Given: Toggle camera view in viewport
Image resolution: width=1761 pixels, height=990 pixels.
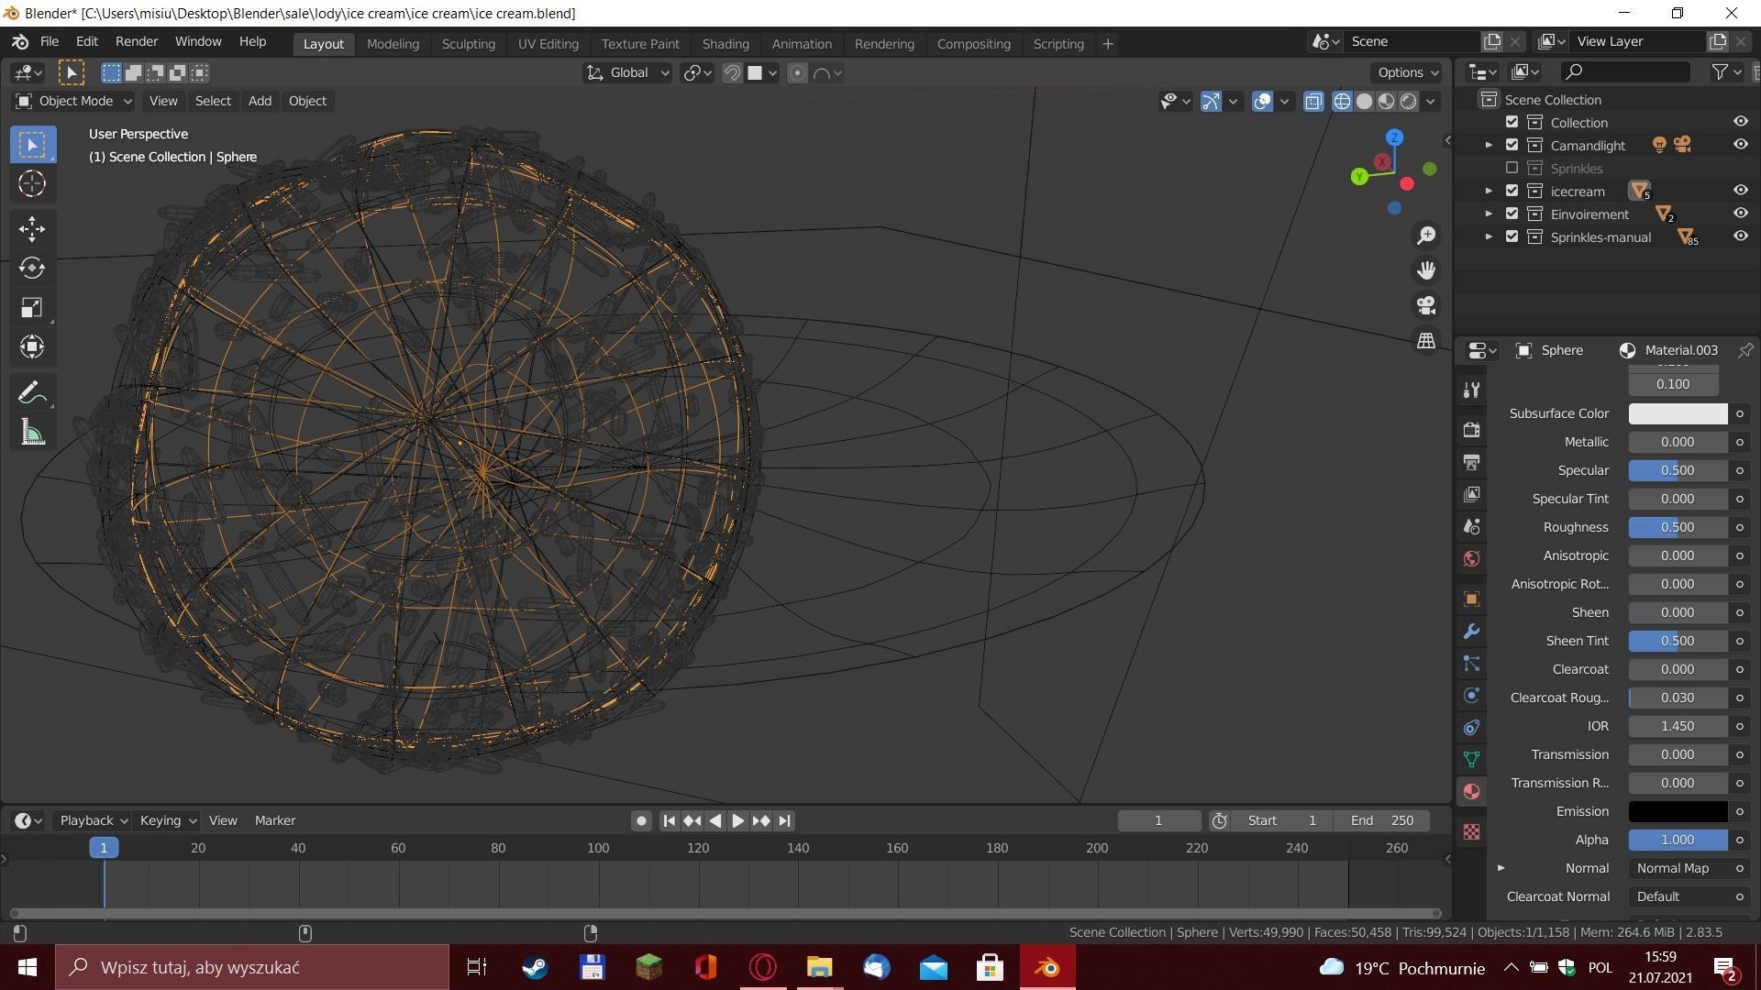Looking at the screenshot, I should pyautogui.click(x=1425, y=305).
